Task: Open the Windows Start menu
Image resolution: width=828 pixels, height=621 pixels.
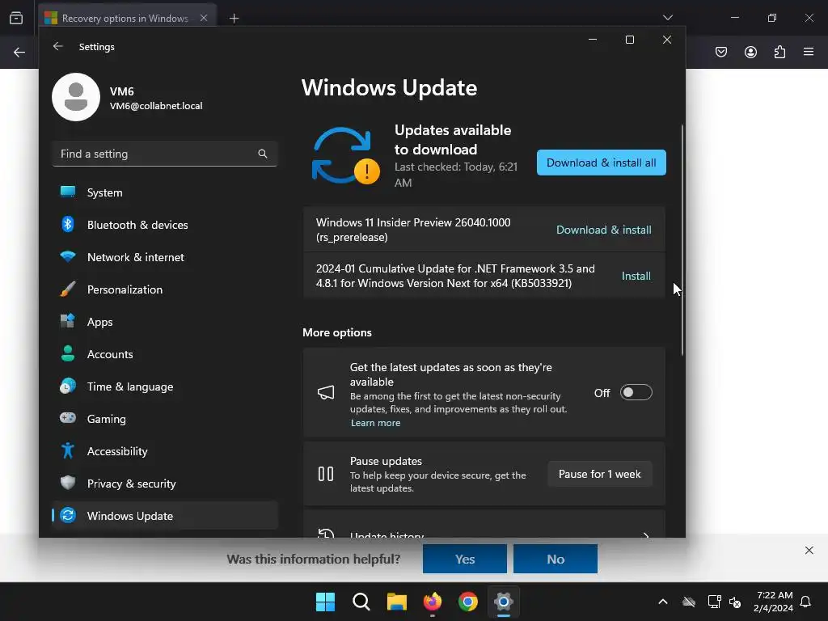Action: pos(325,602)
